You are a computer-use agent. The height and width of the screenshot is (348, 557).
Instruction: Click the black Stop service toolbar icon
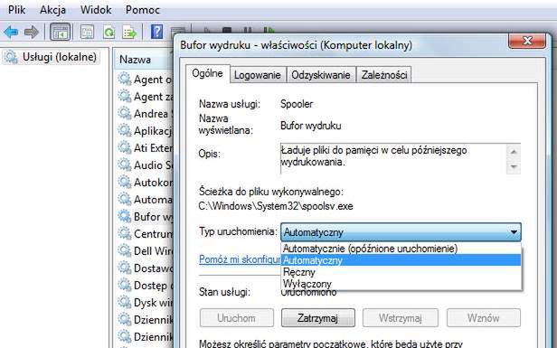pyautogui.click(x=227, y=30)
